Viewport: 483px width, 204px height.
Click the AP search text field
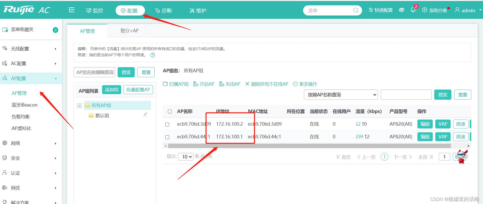[x=406, y=95]
